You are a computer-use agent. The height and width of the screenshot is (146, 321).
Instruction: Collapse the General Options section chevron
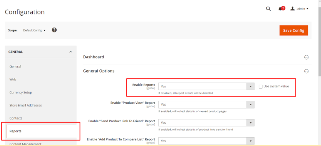click(306, 71)
